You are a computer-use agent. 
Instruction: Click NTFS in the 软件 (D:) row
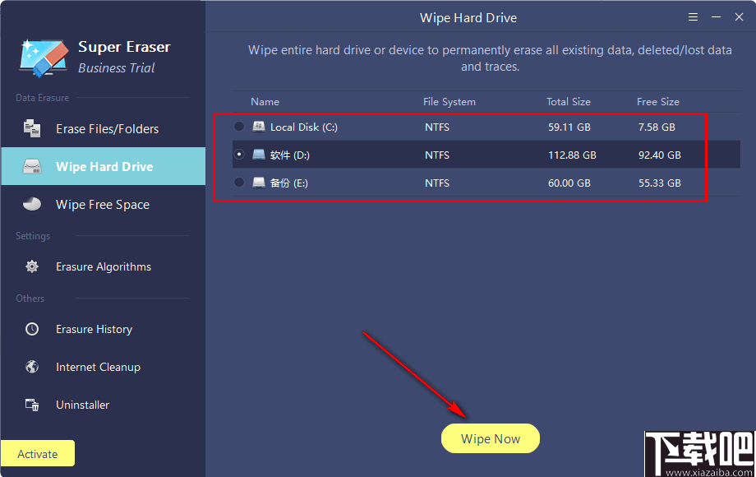437,155
